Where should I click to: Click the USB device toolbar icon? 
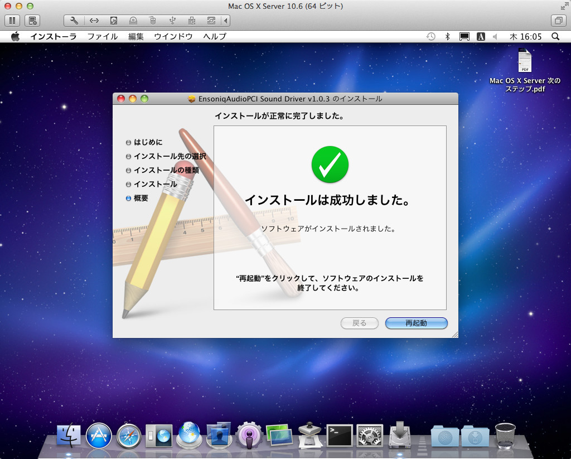pyautogui.click(x=173, y=21)
